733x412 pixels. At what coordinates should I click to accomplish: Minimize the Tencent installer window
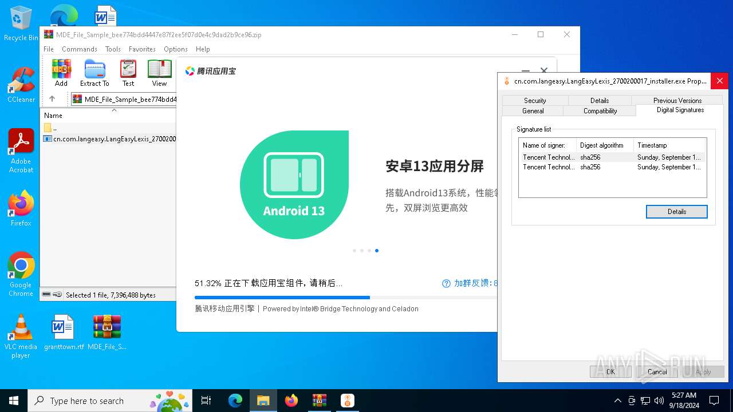(526, 70)
